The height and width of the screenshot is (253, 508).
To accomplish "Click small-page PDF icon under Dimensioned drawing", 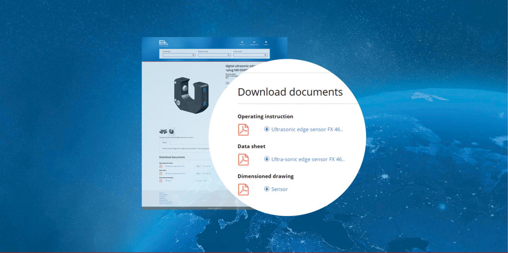I will (161, 181).
